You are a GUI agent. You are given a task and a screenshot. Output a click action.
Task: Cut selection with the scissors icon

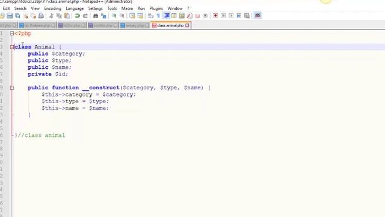tap(51, 16)
